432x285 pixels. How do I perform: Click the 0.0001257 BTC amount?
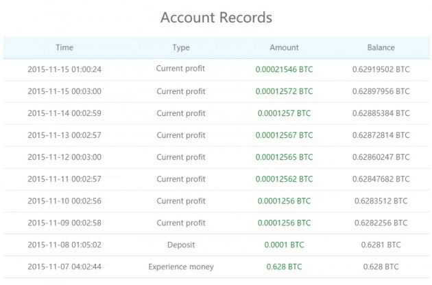tap(284, 113)
